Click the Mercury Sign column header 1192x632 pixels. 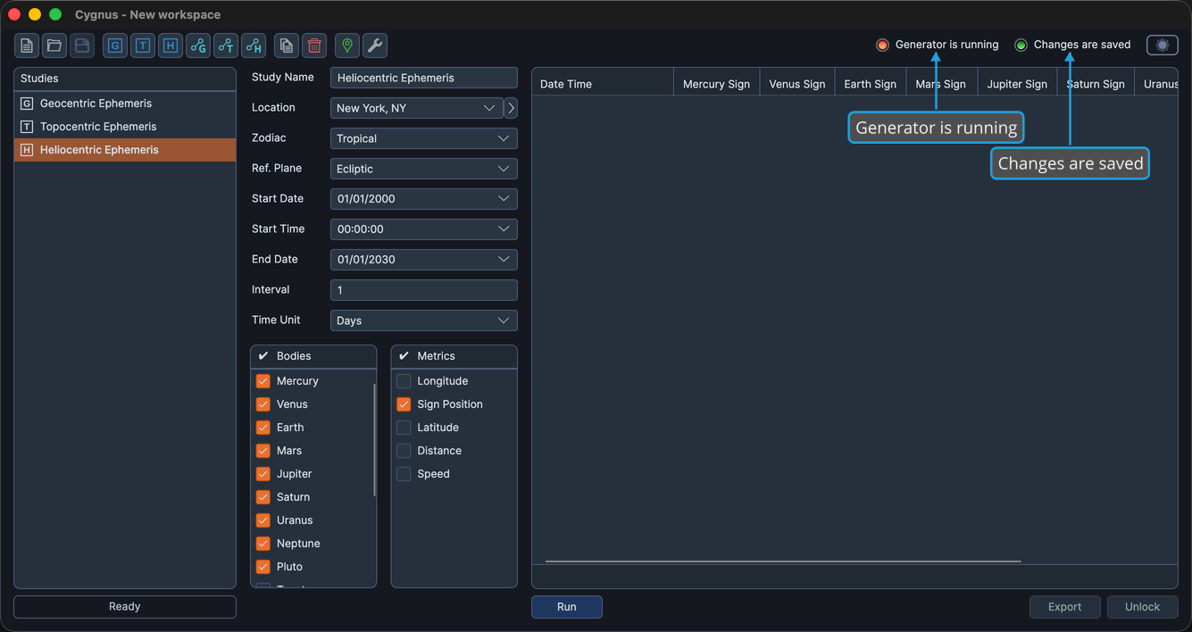[716, 84]
